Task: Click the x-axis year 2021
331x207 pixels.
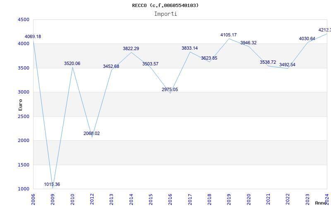Action: [x=268, y=200]
